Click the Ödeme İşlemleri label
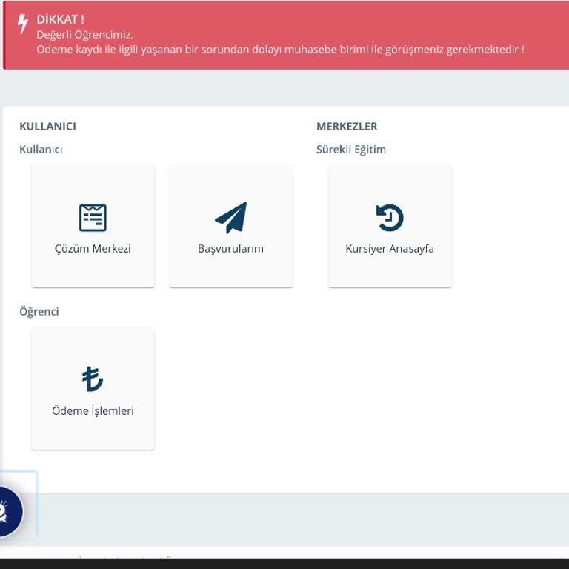 point(93,410)
